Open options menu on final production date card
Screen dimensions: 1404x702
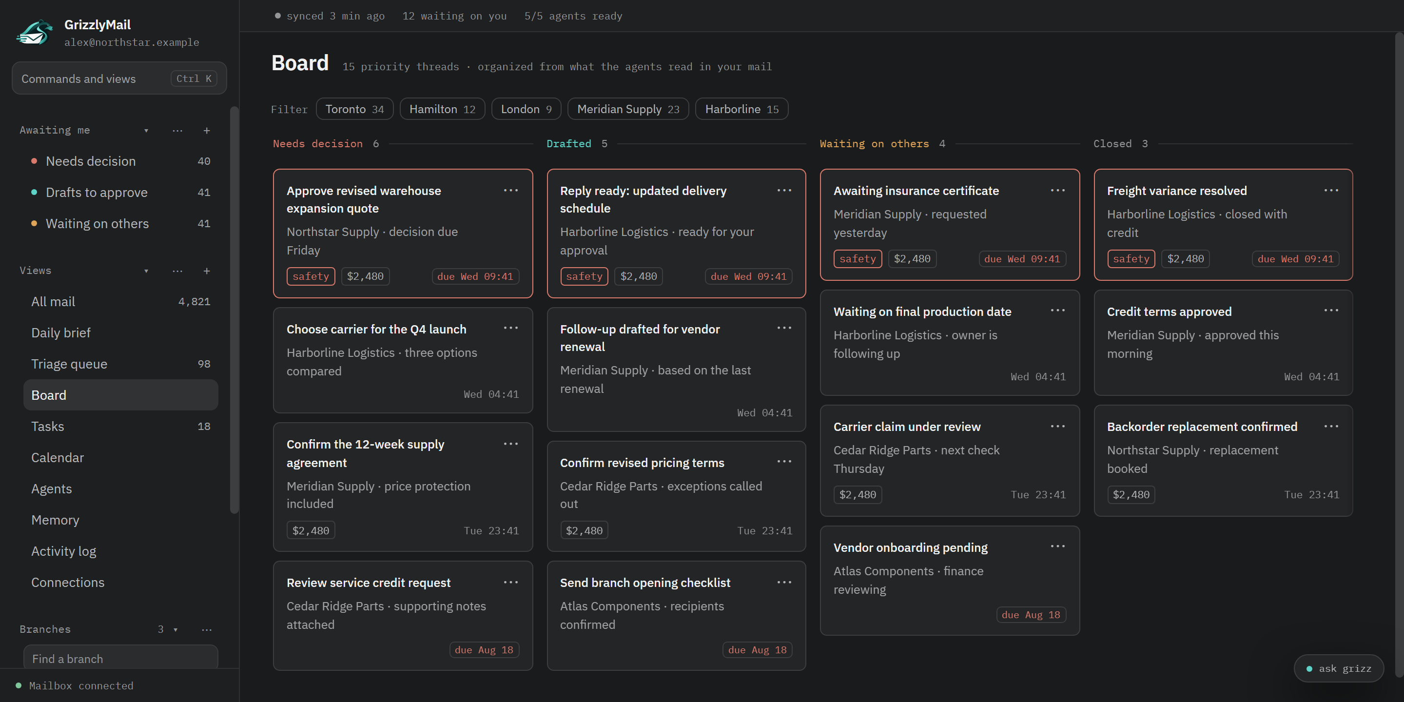click(1058, 310)
